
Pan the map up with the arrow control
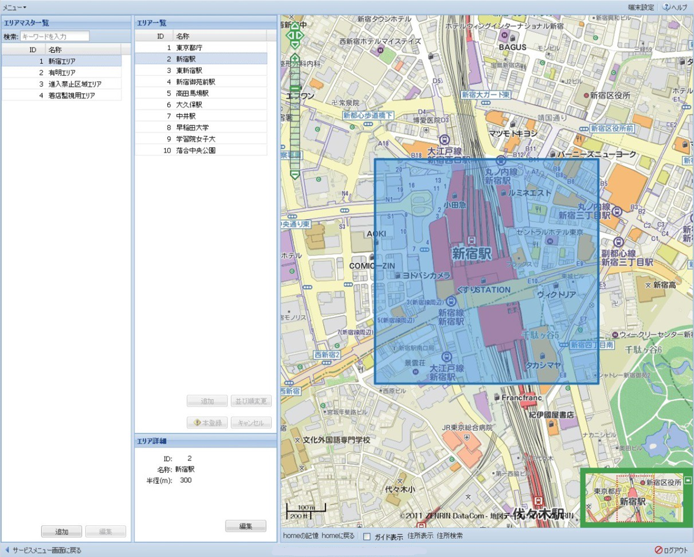(295, 26)
